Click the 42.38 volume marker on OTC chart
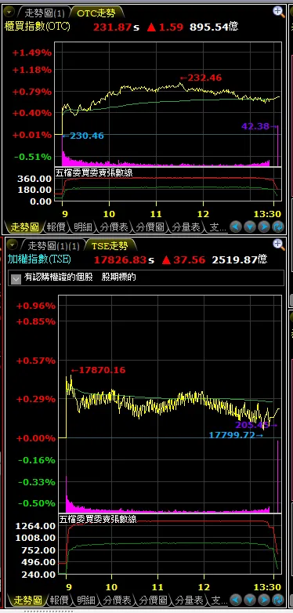Viewport: 293px width, 613px height. 259,126
